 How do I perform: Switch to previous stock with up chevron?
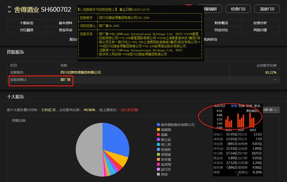tap(9, 7)
